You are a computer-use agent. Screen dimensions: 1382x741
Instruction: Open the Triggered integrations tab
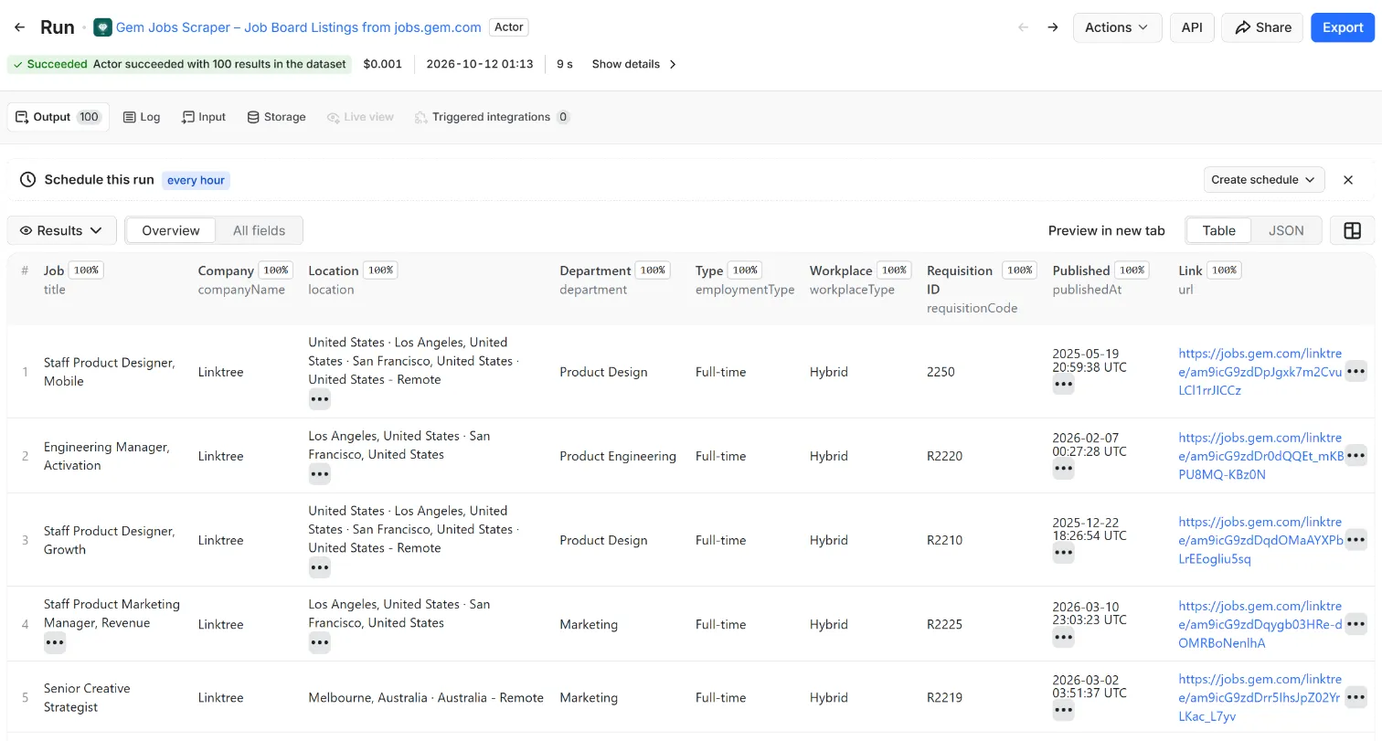click(492, 117)
